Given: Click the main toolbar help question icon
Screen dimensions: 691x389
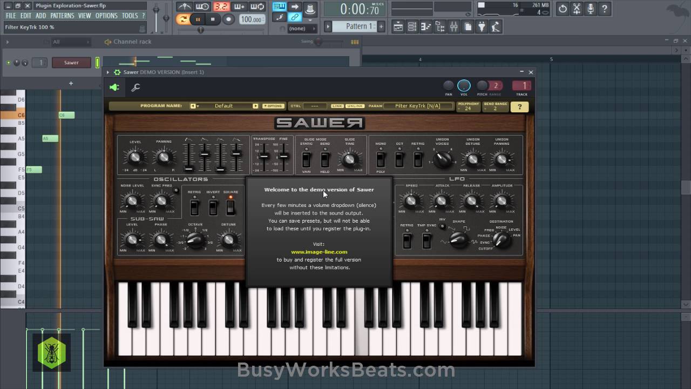Looking at the screenshot, I should point(605,9).
